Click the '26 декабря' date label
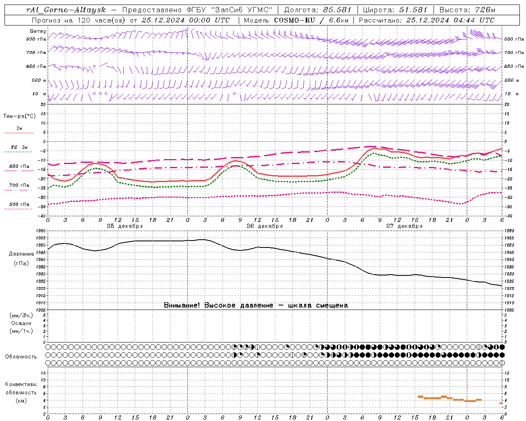526x421 pixels. point(265,226)
